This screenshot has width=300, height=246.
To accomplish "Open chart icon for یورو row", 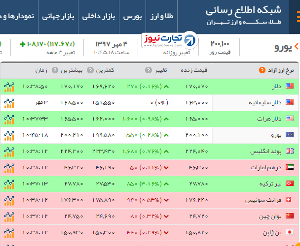I will click(9, 136).
